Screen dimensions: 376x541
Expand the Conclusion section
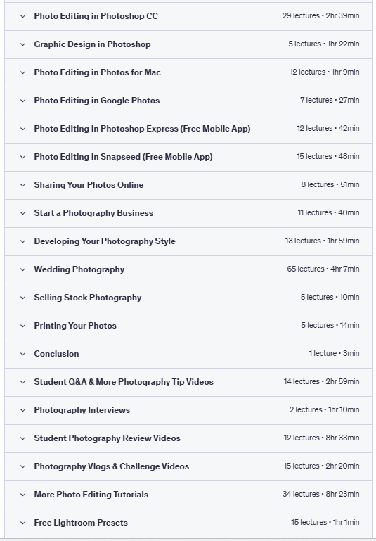click(x=188, y=354)
